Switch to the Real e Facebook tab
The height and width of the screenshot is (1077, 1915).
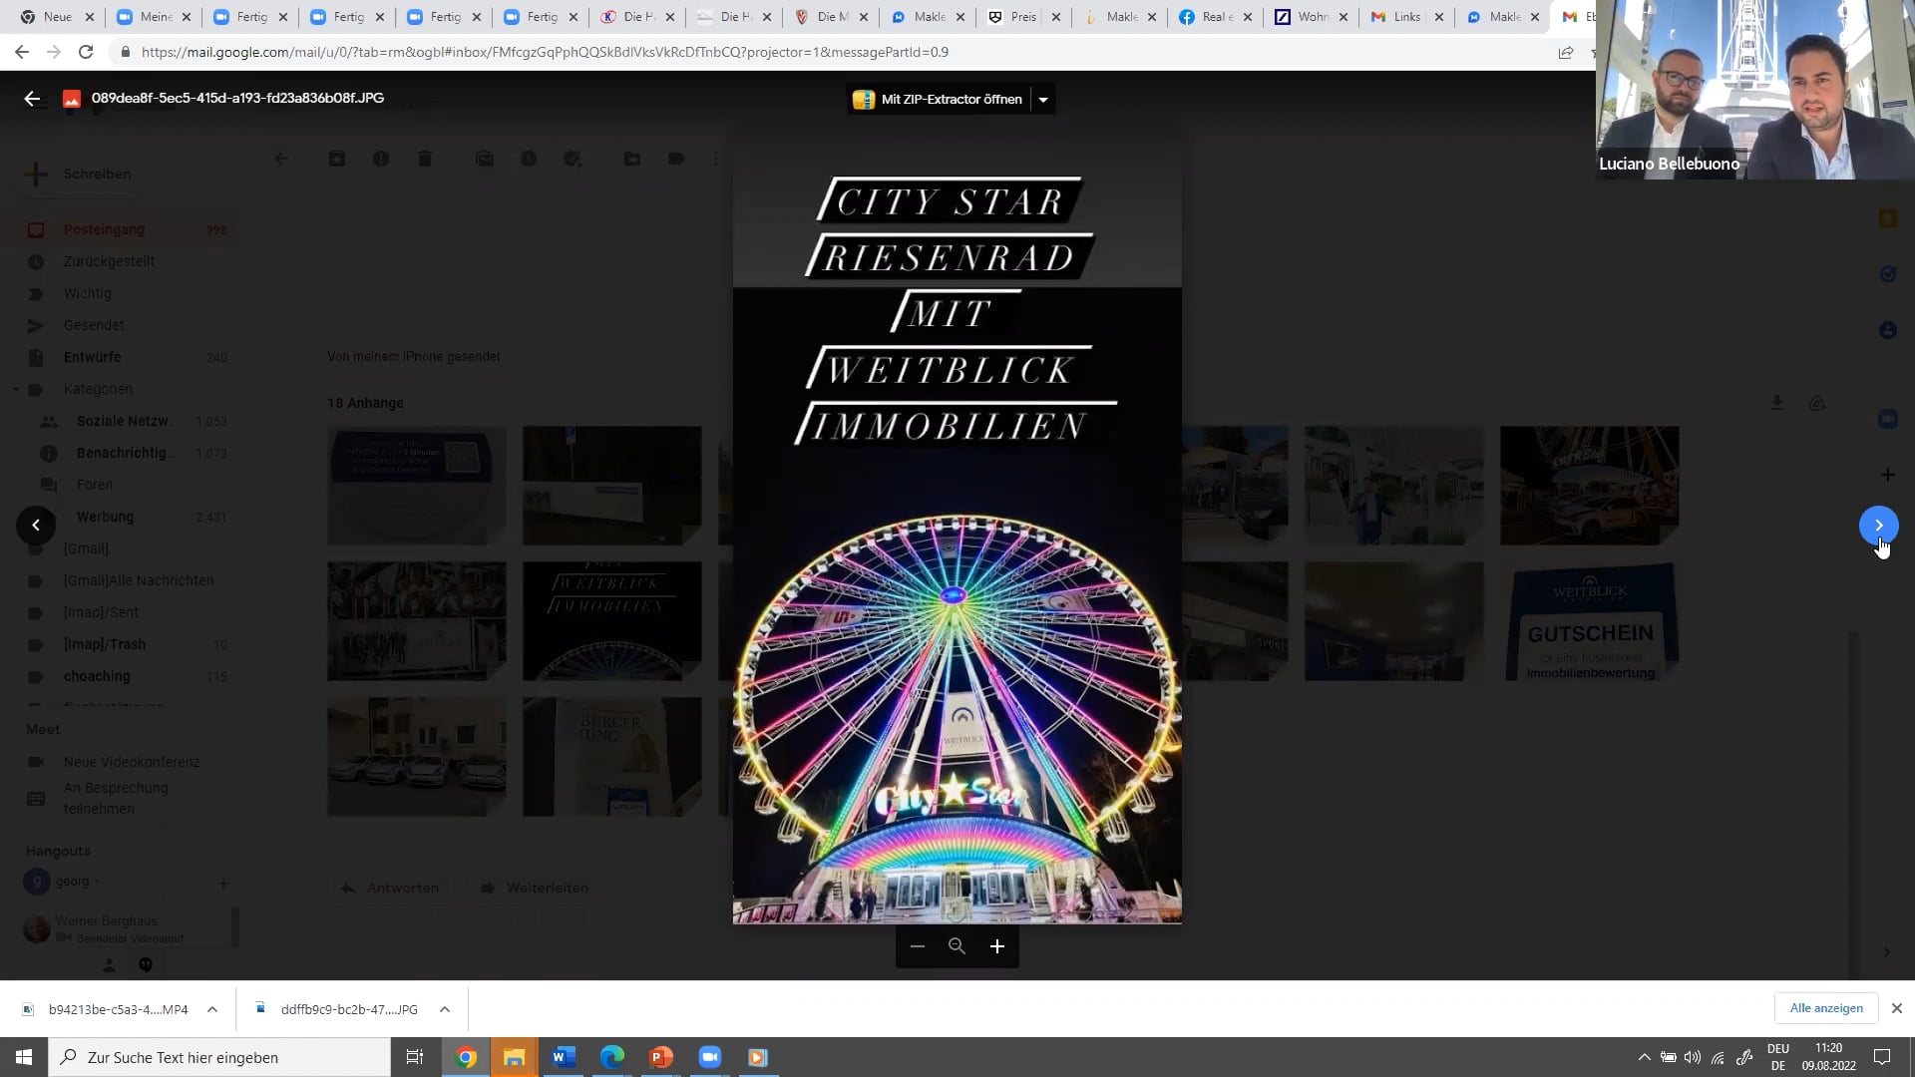point(1217,17)
